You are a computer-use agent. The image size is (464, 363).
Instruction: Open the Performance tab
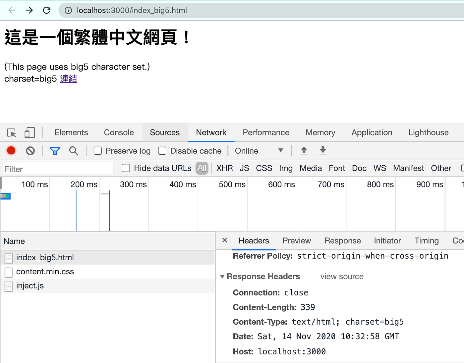click(266, 132)
